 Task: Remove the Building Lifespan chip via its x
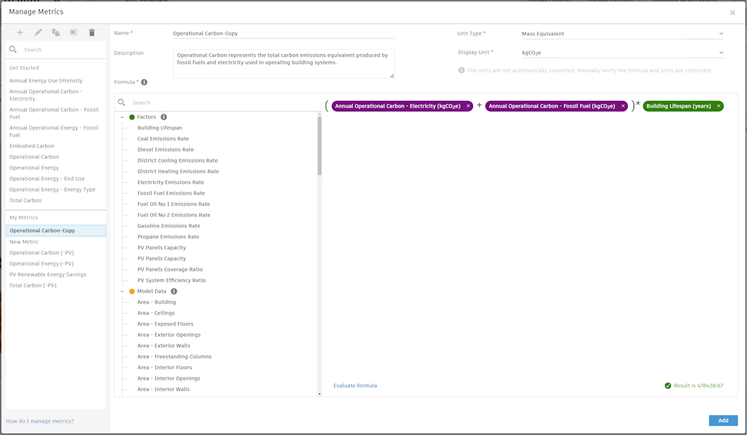pos(718,106)
